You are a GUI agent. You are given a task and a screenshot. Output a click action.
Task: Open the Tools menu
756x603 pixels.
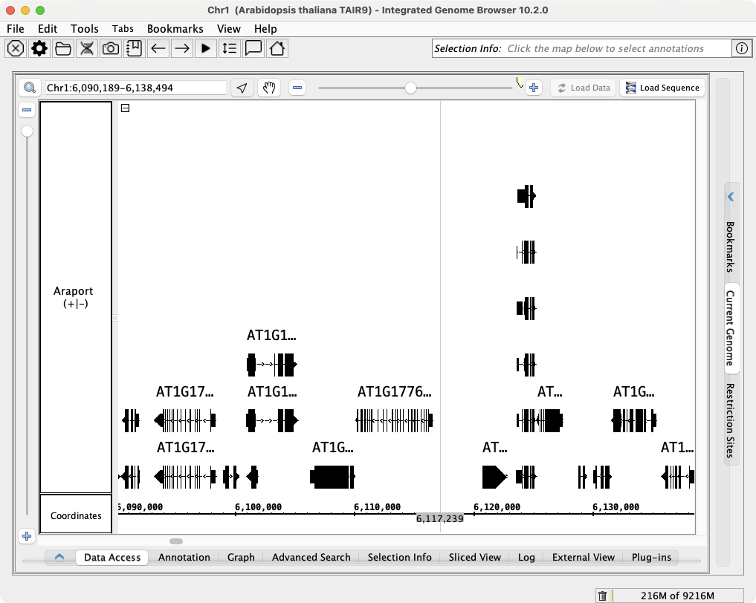point(84,28)
